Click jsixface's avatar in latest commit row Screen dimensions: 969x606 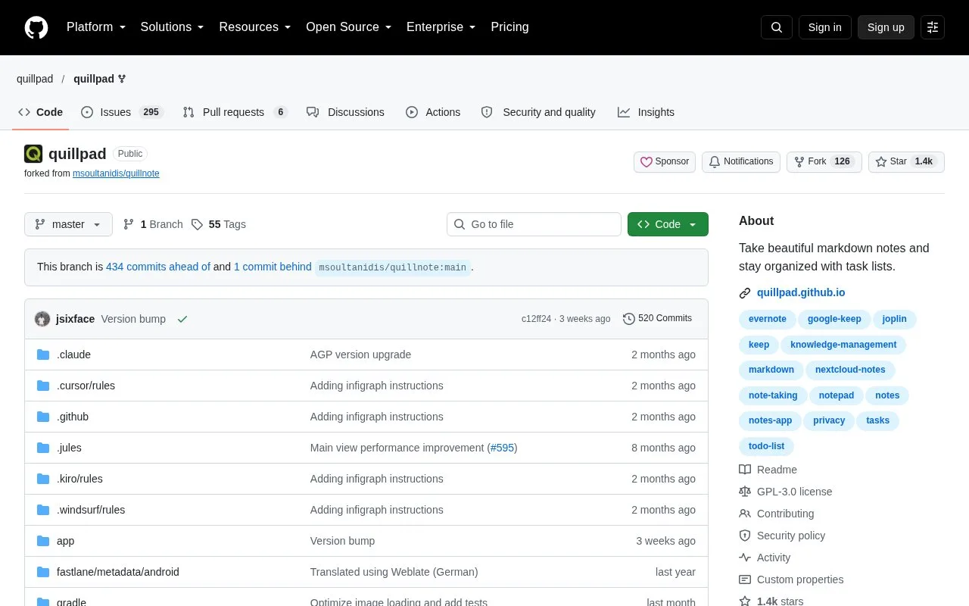(42, 319)
